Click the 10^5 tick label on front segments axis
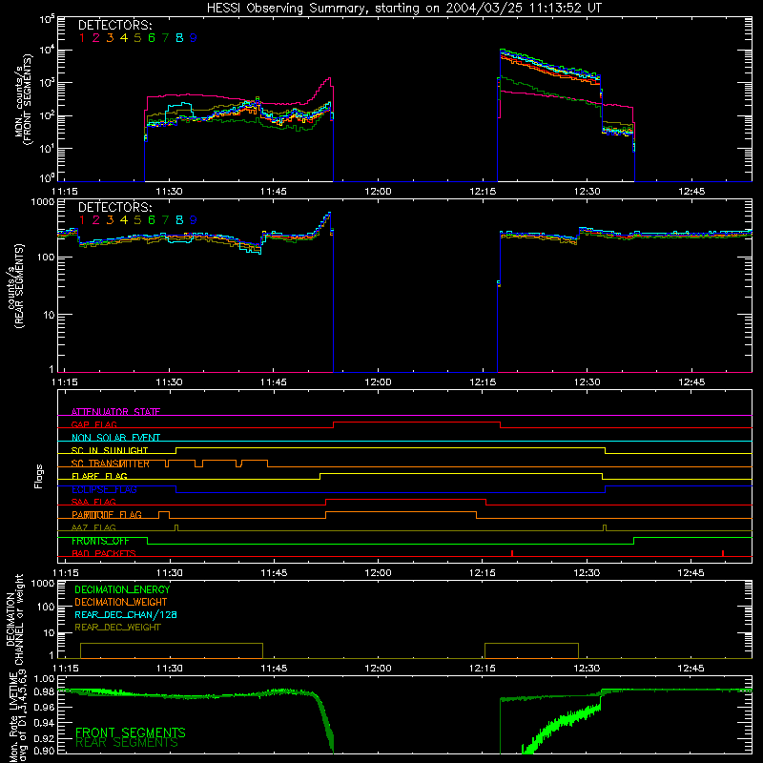Viewport: 763px width, 763px height. coord(47,19)
